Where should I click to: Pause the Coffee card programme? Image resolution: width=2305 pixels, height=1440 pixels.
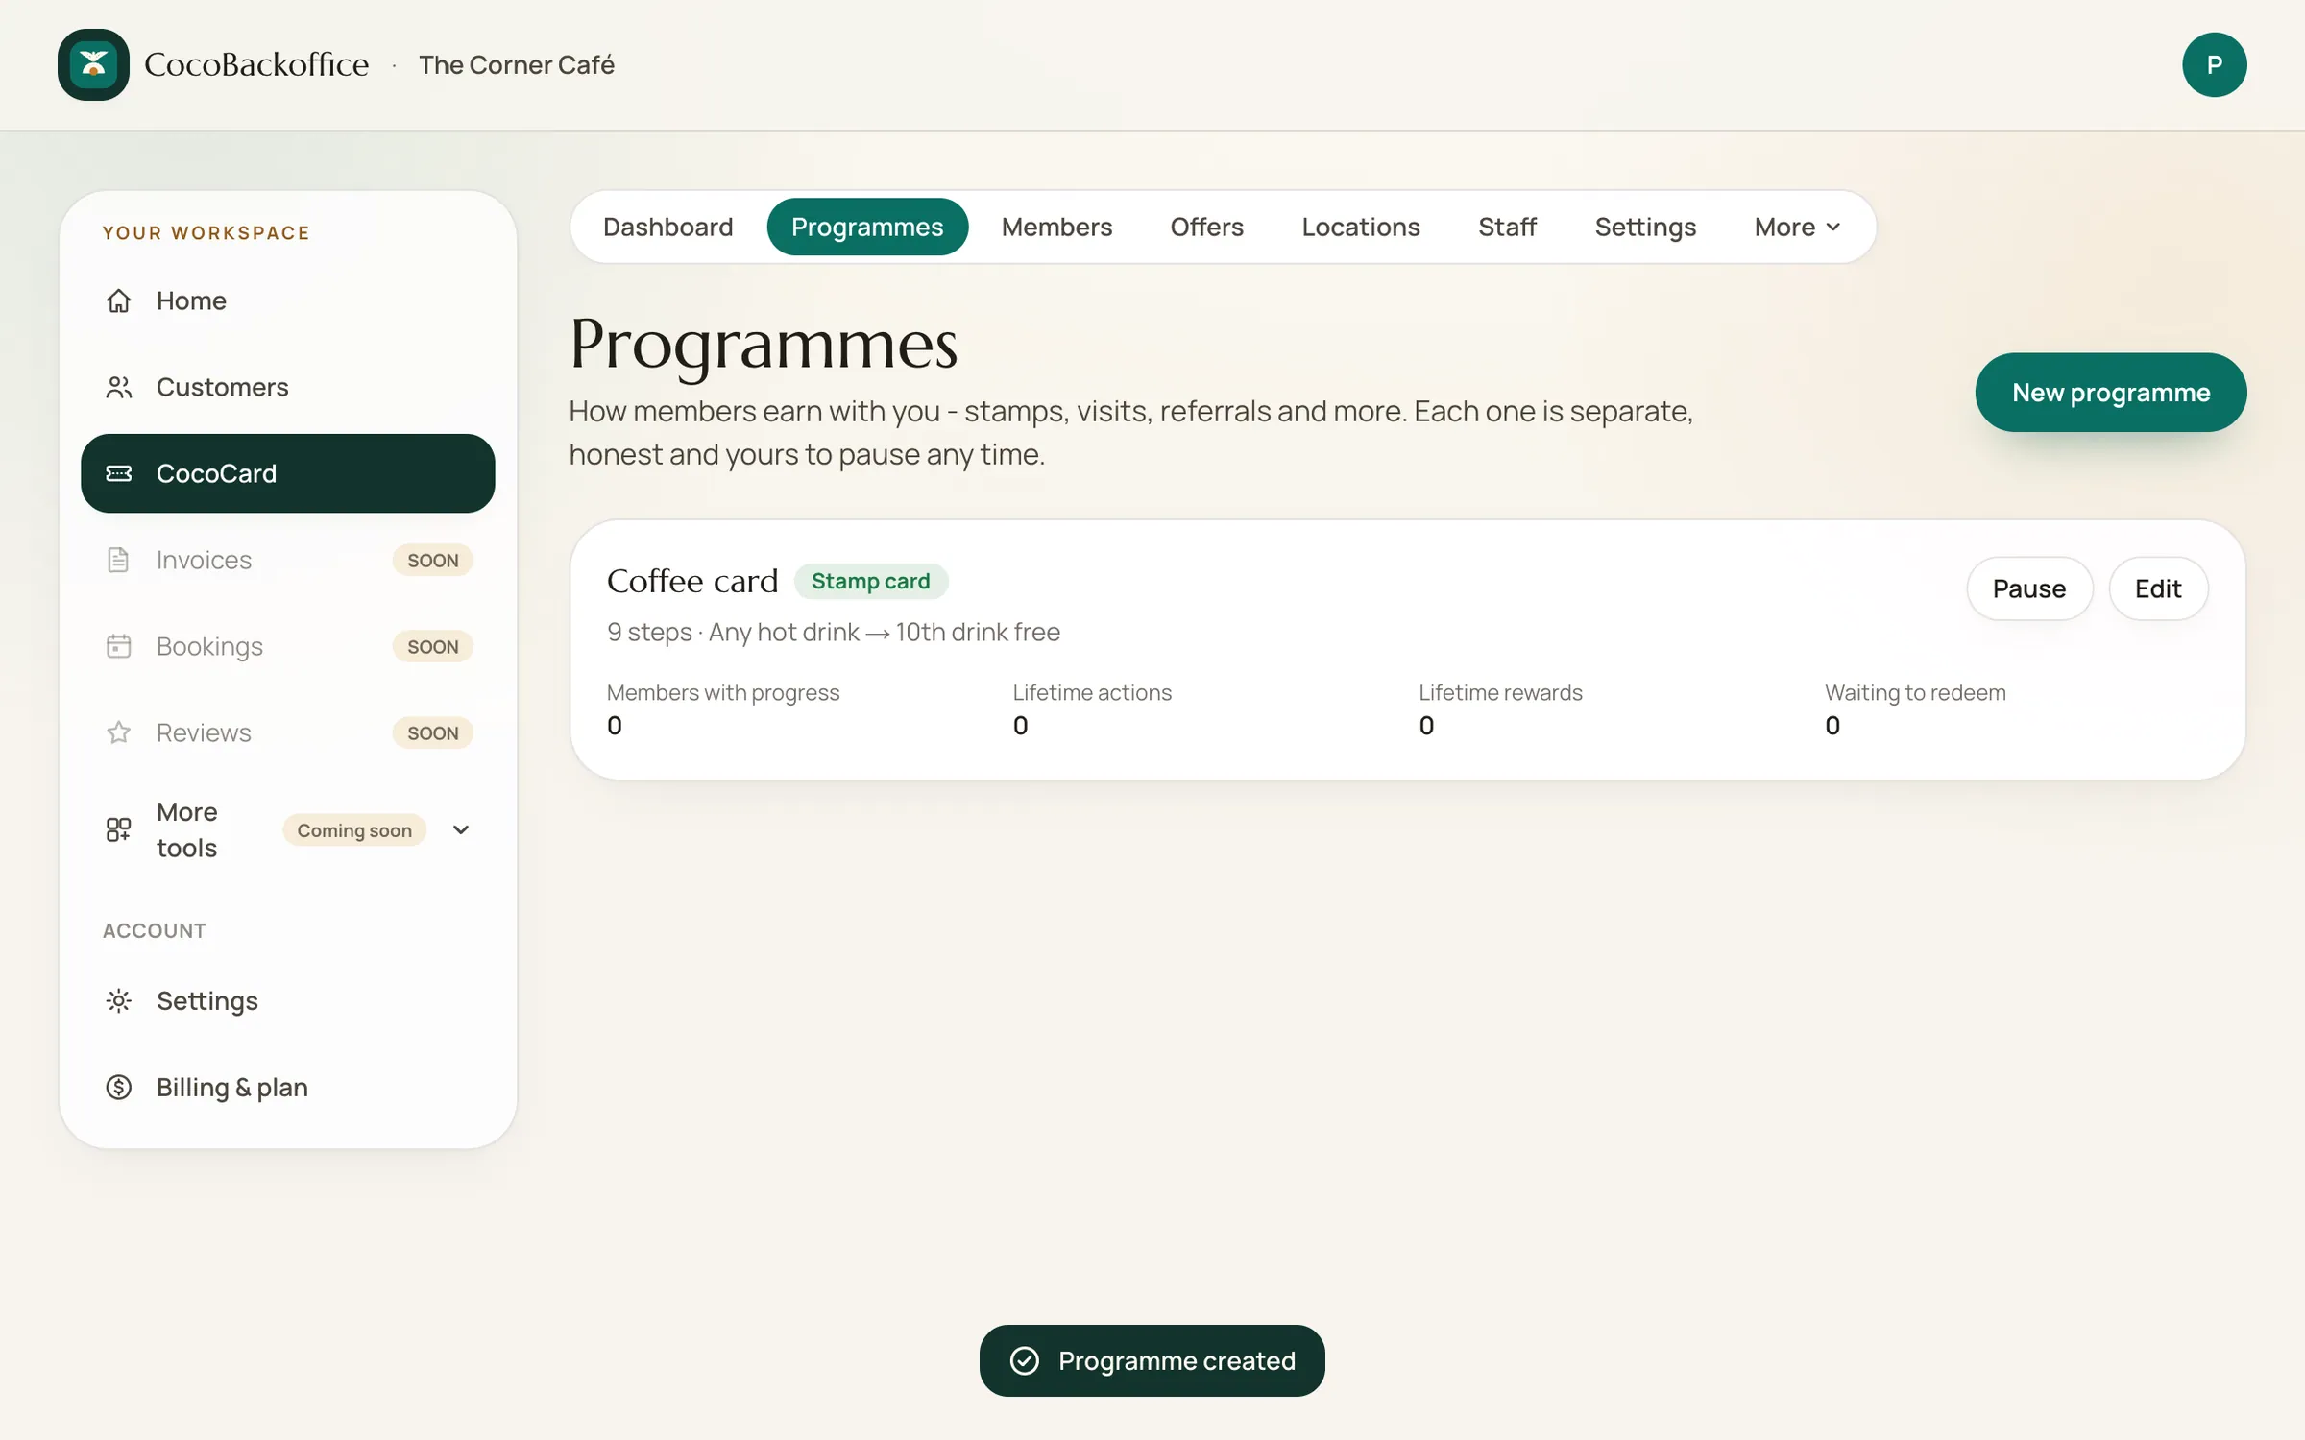2028,588
